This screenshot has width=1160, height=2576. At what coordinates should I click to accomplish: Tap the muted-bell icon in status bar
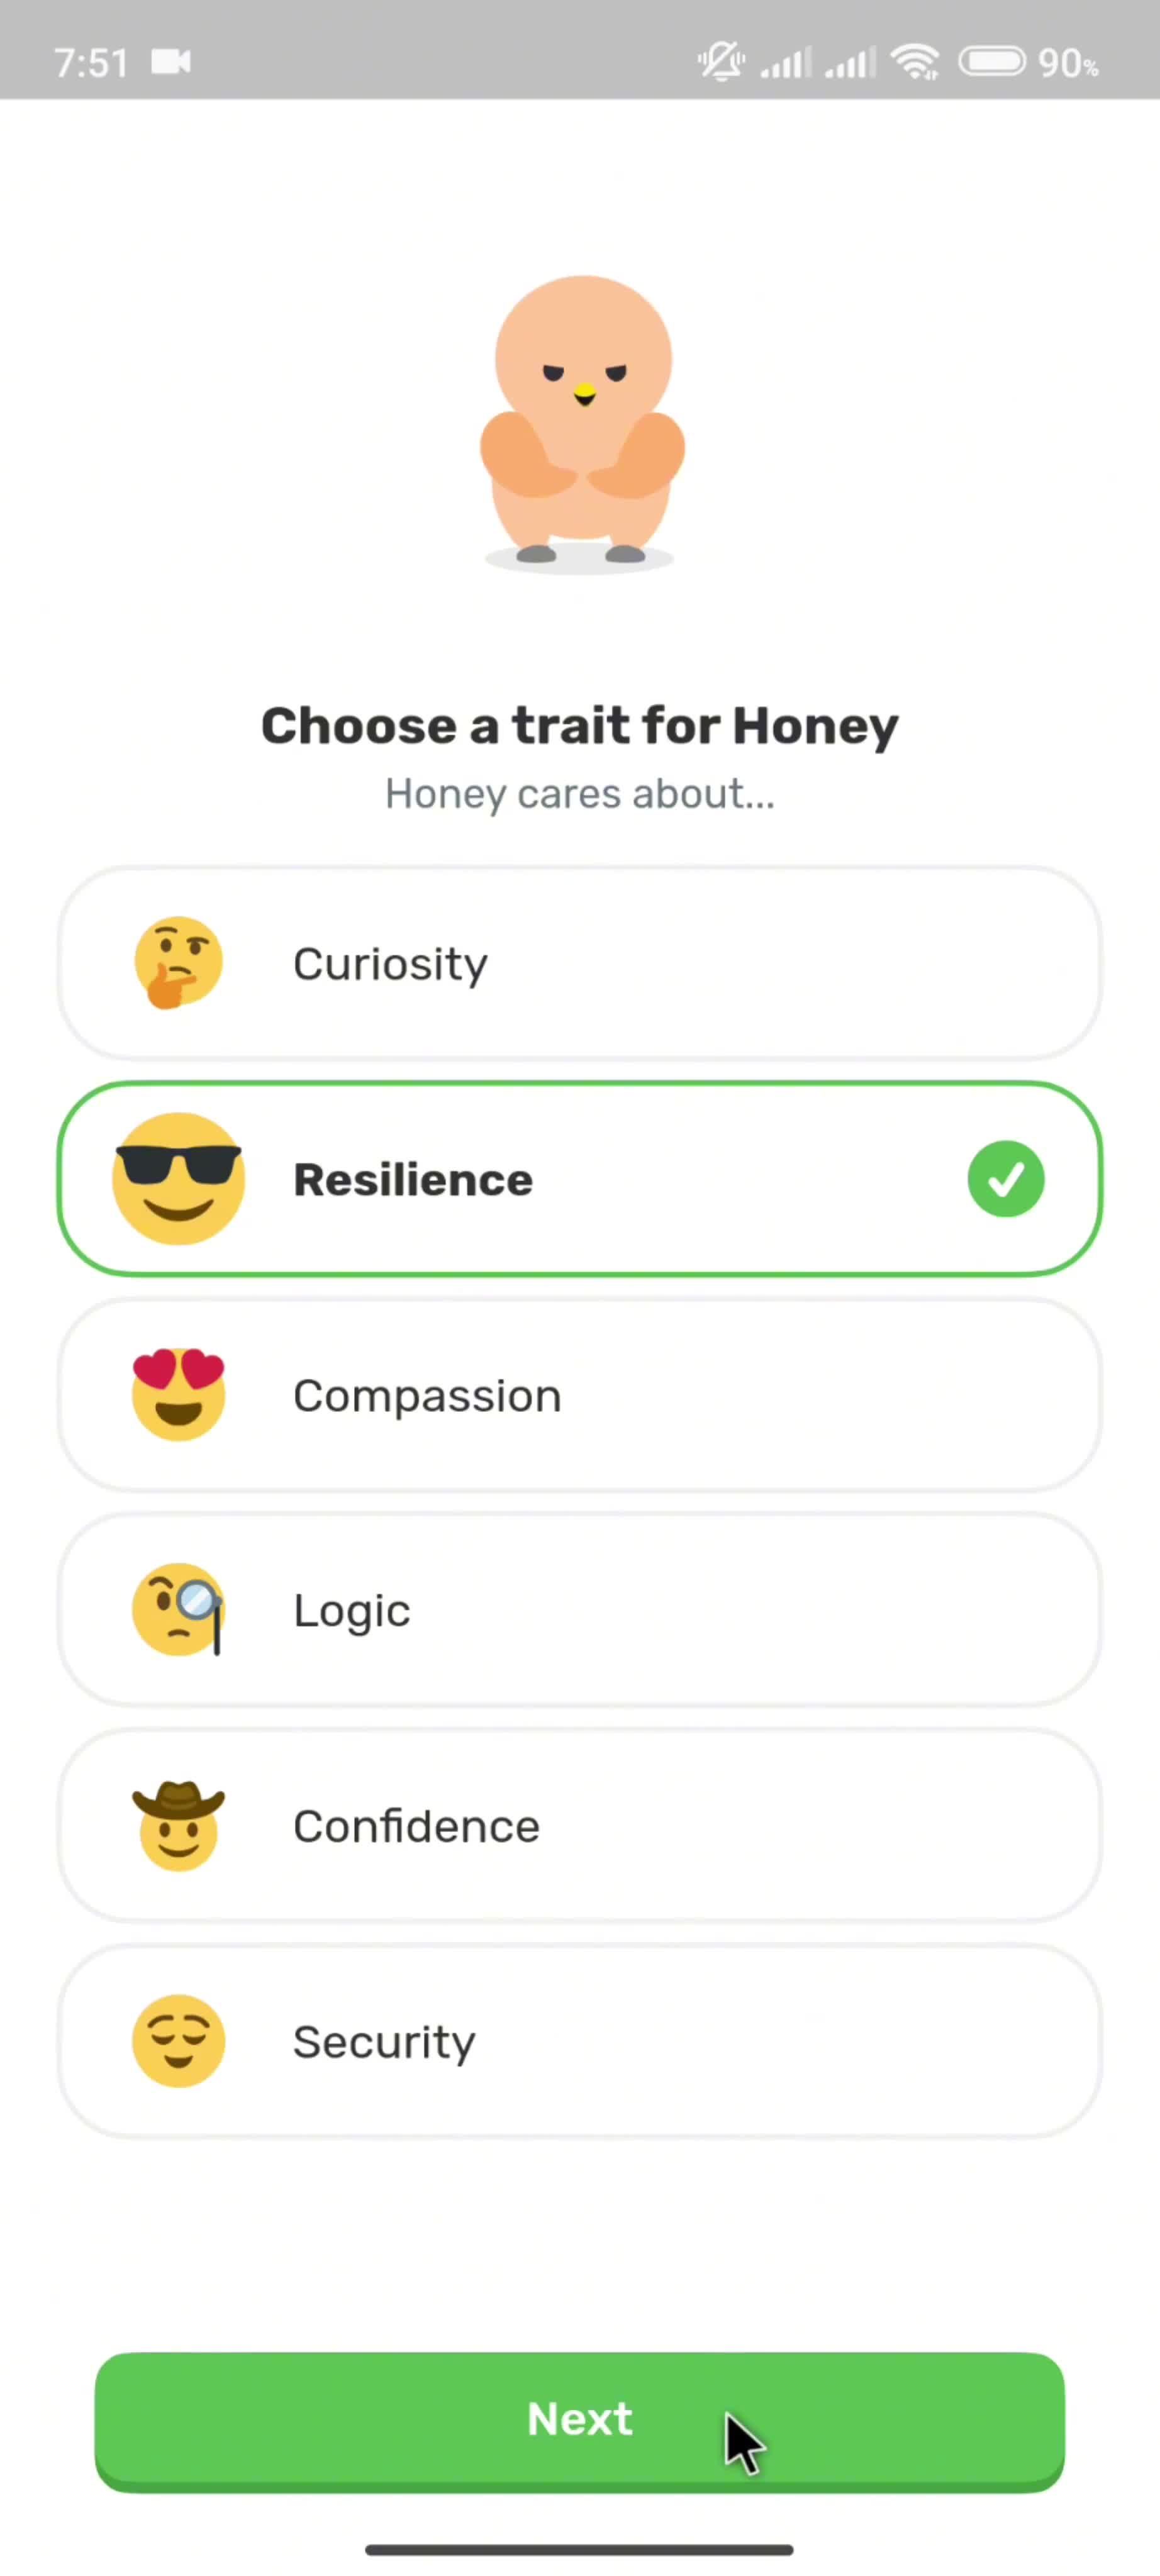[x=720, y=62]
